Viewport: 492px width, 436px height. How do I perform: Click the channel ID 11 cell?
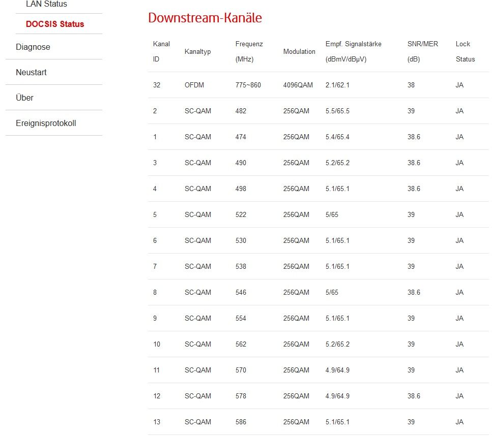pos(156,370)
